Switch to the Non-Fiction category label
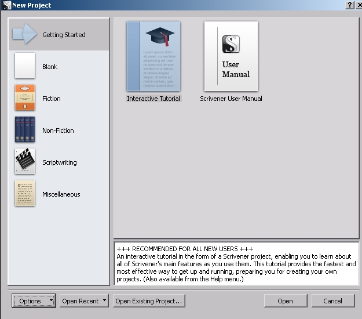362x319 pixels. [x=58, y=130]
